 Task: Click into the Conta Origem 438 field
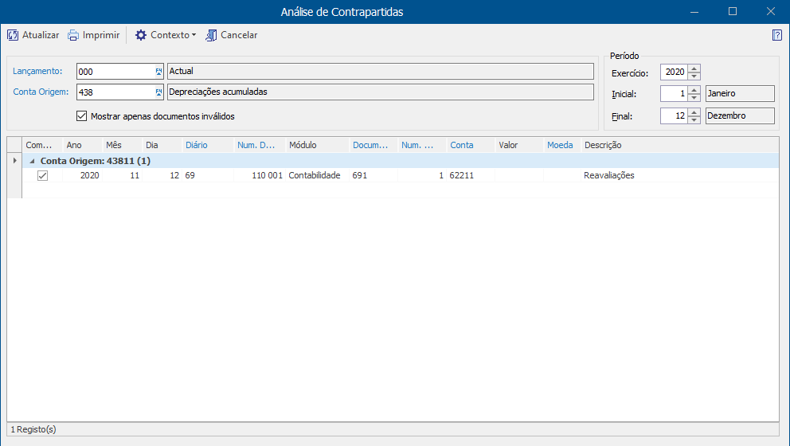pos(115,92)
